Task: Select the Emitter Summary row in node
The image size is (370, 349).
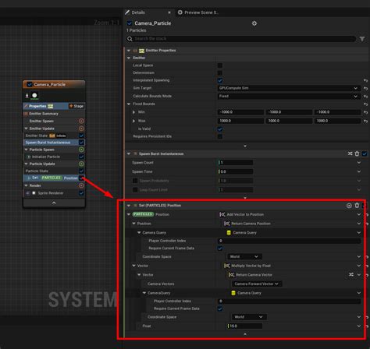Action: (44, 114)
